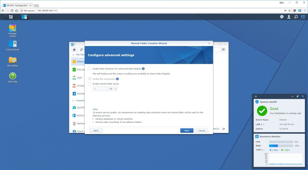Screen dimensions: 308x170
Task: Open notifications speech bubble icon
Action: click(x=282, y=17)
